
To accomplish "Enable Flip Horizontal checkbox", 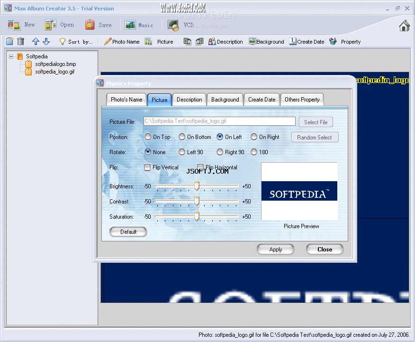I will (x=200, y=167).
